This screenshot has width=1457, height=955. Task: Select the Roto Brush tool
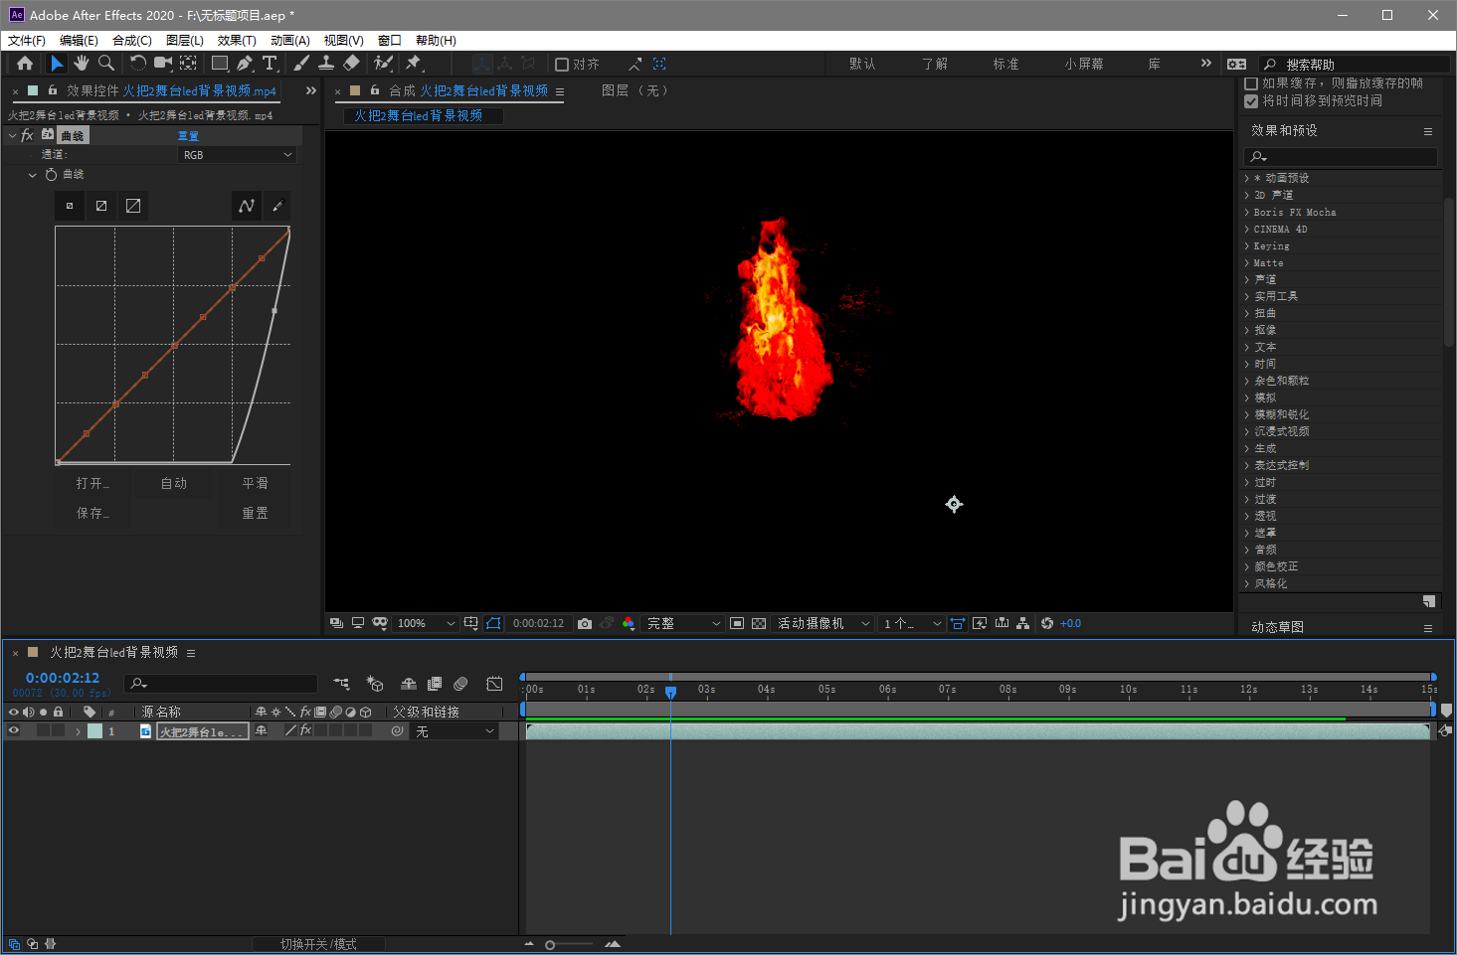[x=383, y=64]
